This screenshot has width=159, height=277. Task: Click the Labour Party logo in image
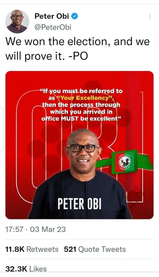[x=125, y=162]
